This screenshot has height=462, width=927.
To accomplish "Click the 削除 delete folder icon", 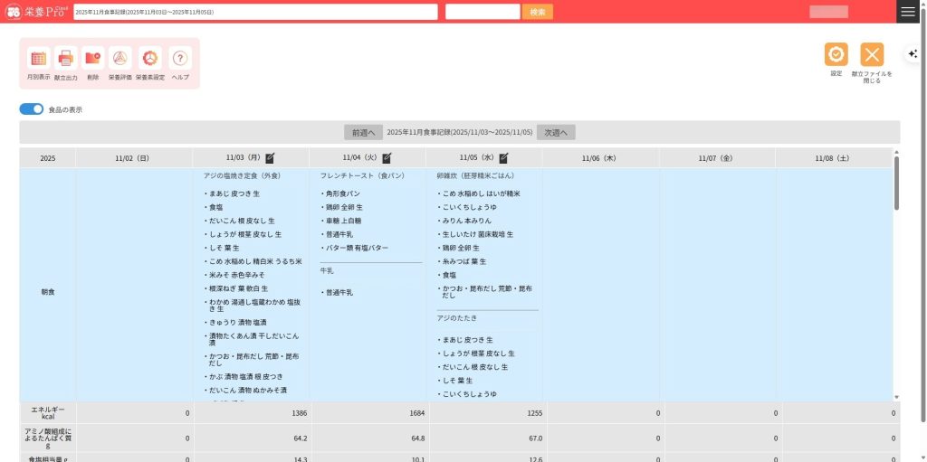I will click(x=93, y=59).
